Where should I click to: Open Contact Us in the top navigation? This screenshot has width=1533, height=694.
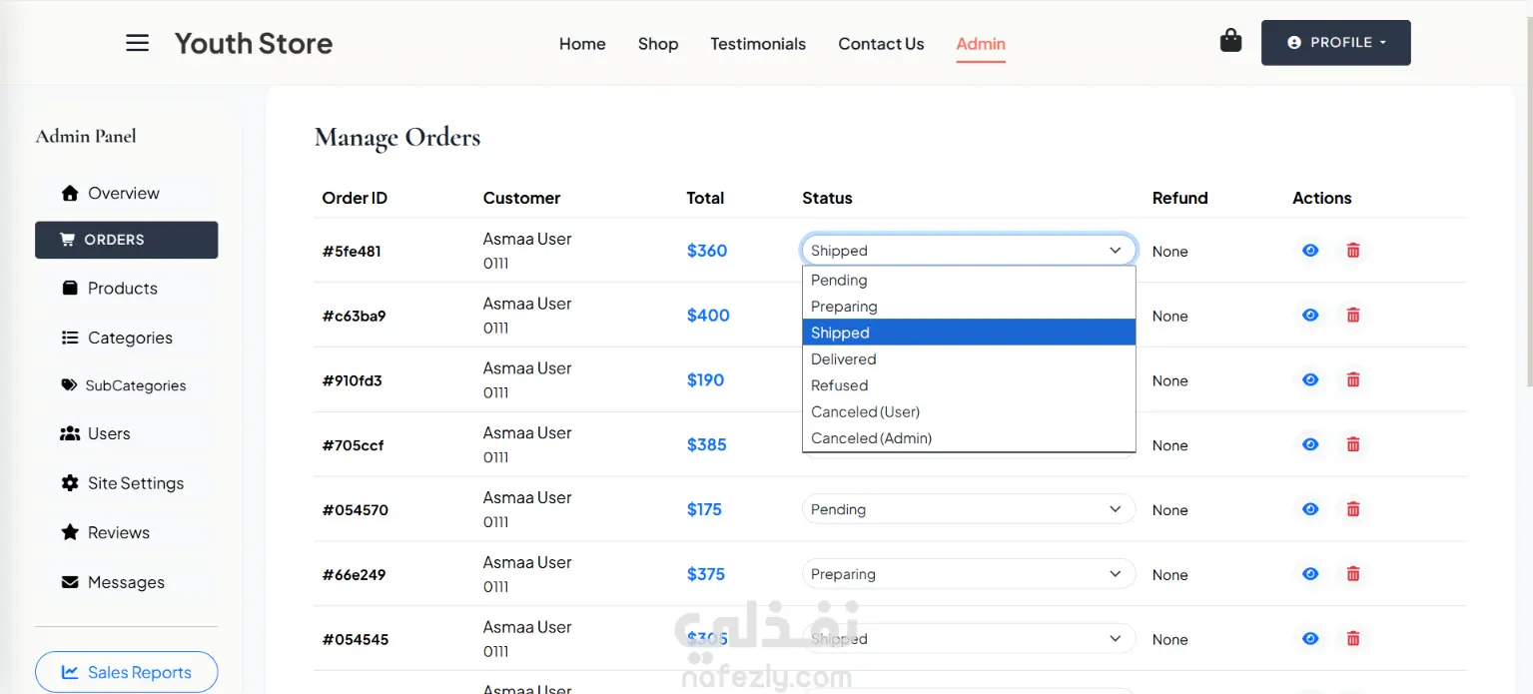click(x=881, y=44)
